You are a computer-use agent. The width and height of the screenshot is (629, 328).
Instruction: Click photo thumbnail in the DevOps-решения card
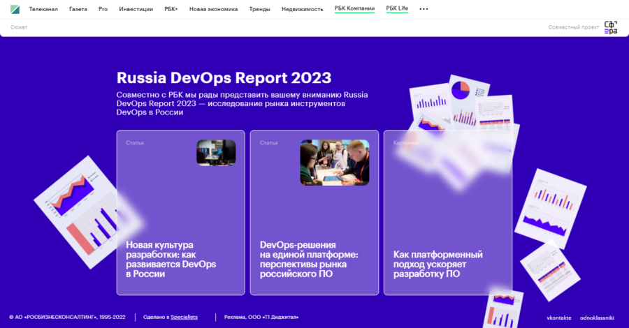(x=335, y=163)
